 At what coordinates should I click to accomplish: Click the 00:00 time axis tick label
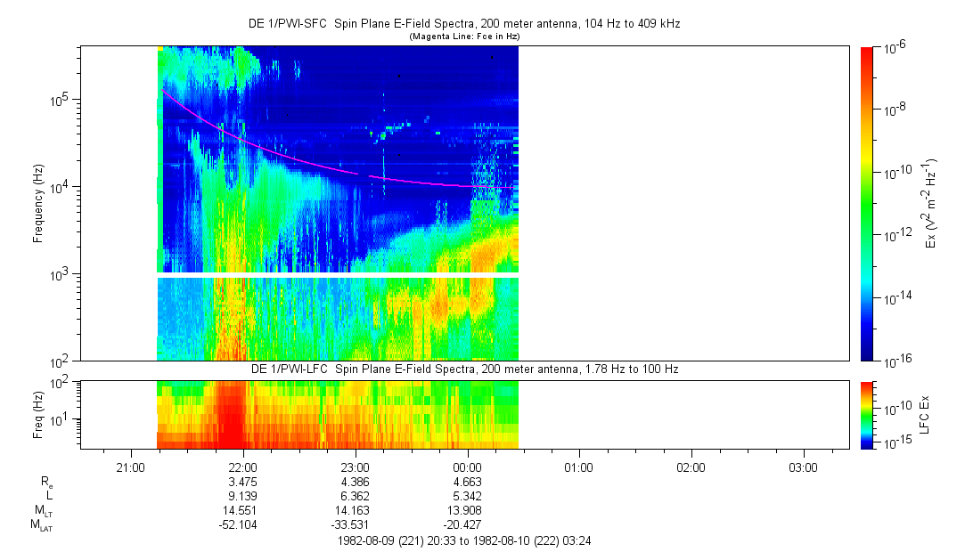[468, 467]
